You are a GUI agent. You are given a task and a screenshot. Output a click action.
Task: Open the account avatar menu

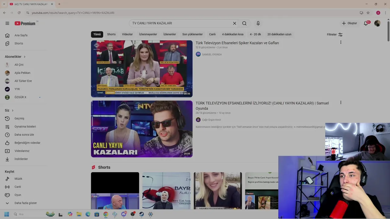pos(378,23)
